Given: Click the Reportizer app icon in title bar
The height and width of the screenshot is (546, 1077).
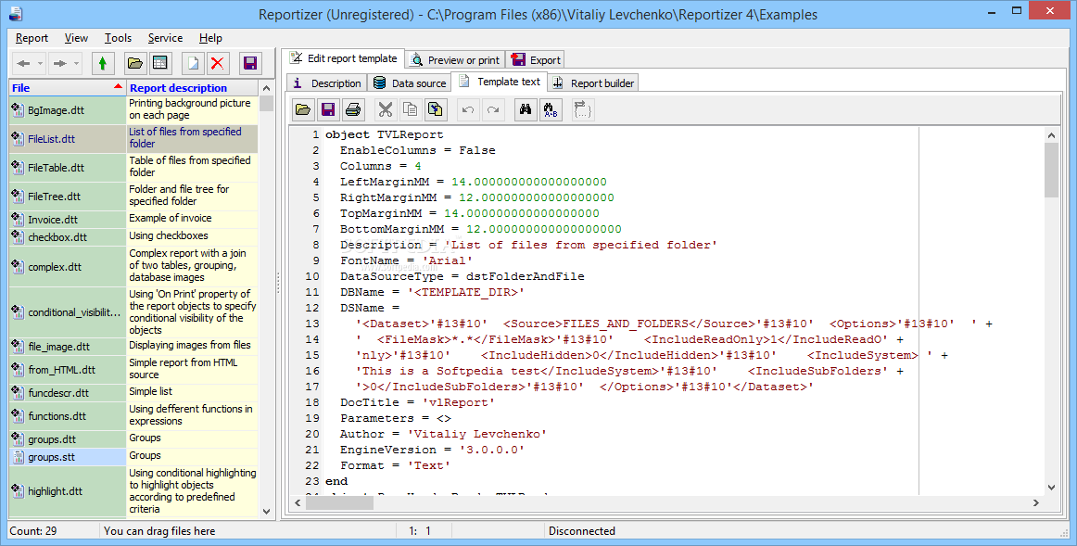Looking at the screenshot, I should pyautogui.click(x=15, y=12).
